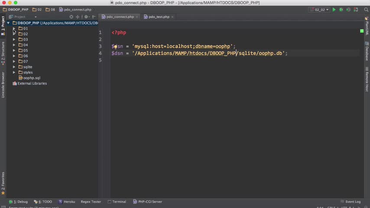370x208 pixels.
Task: Select External Libraries in the tree
Action: click(x=30, y=83)
